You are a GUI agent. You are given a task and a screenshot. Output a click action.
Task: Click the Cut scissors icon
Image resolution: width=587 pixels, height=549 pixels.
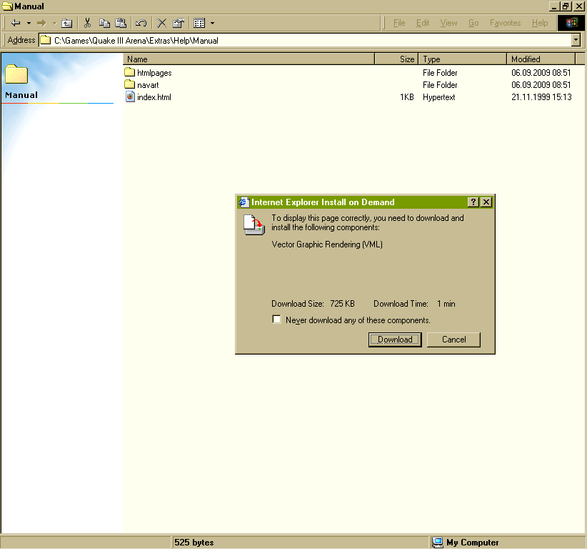coord(88,23)
